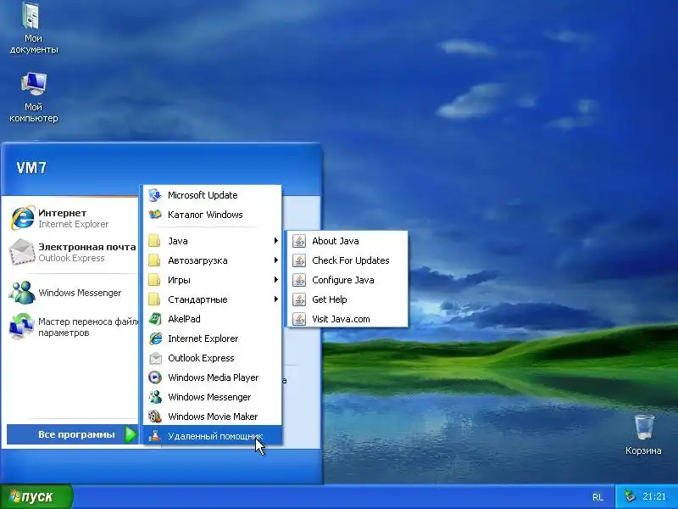This screenshot has height=509, width=678.
Task: Click the Мастер переноса файлов icon
Action: coord(22,327)
